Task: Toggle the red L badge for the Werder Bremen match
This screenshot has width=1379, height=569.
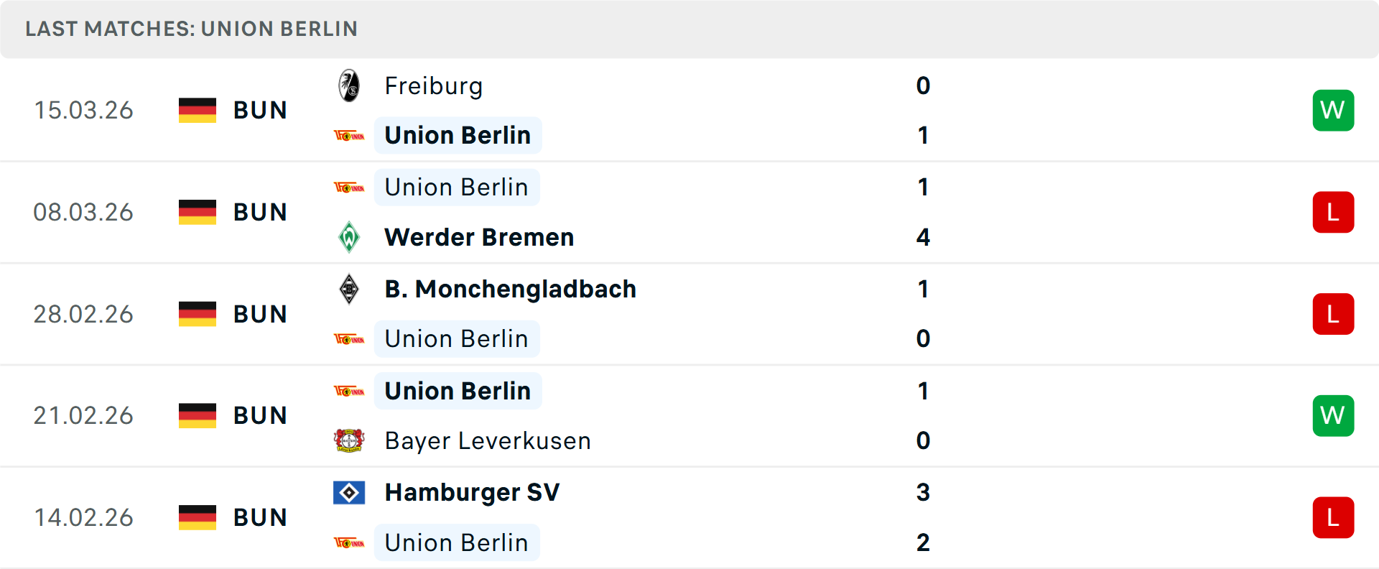Action: (x=1333, y=212)
